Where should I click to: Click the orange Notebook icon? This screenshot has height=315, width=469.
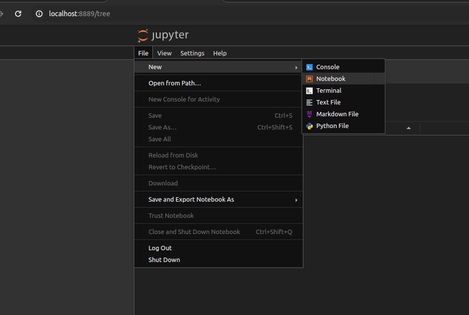point(309,79)
